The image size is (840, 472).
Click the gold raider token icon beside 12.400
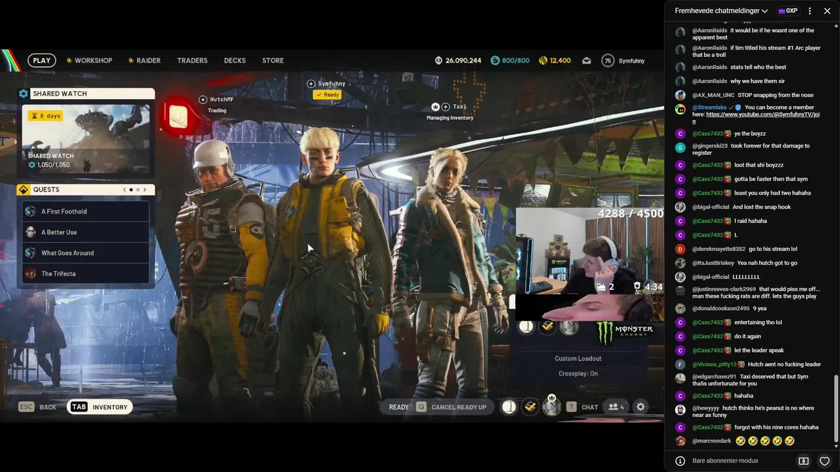(x=543, y=60)
